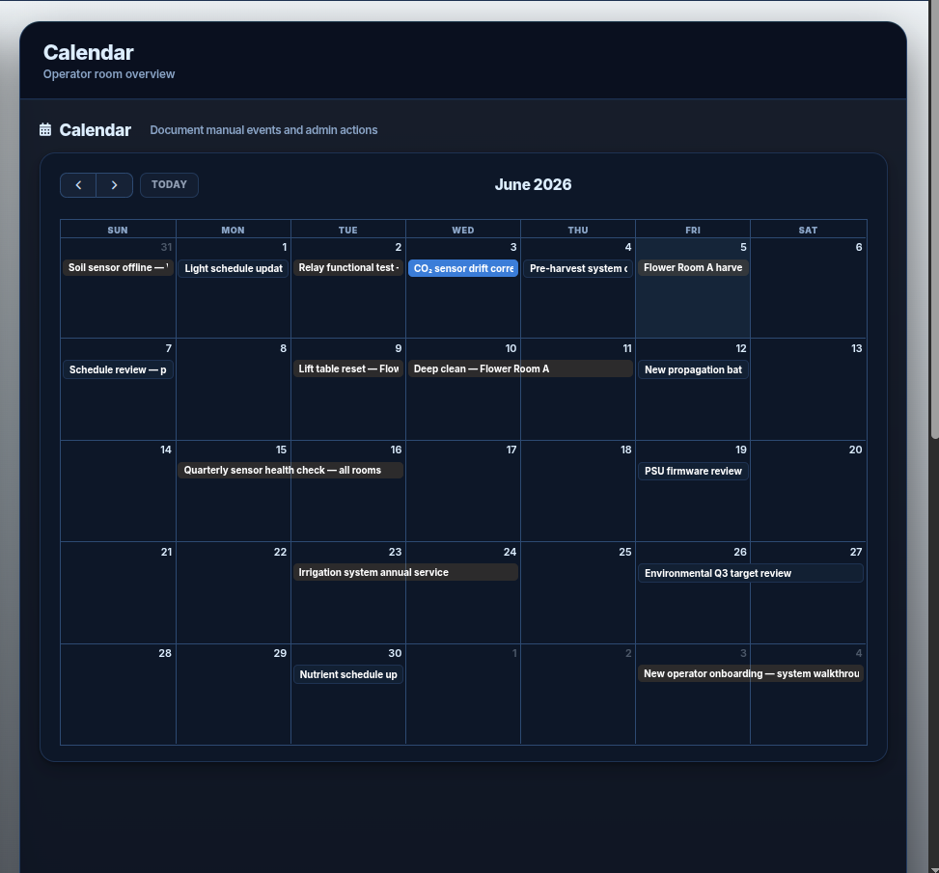Open the Quarterly sensor health check event
Viewport: 939px width, 873px height.
(290, 470)
